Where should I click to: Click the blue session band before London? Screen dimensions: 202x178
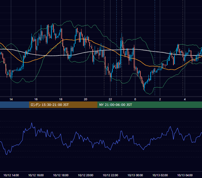point(15,105)
